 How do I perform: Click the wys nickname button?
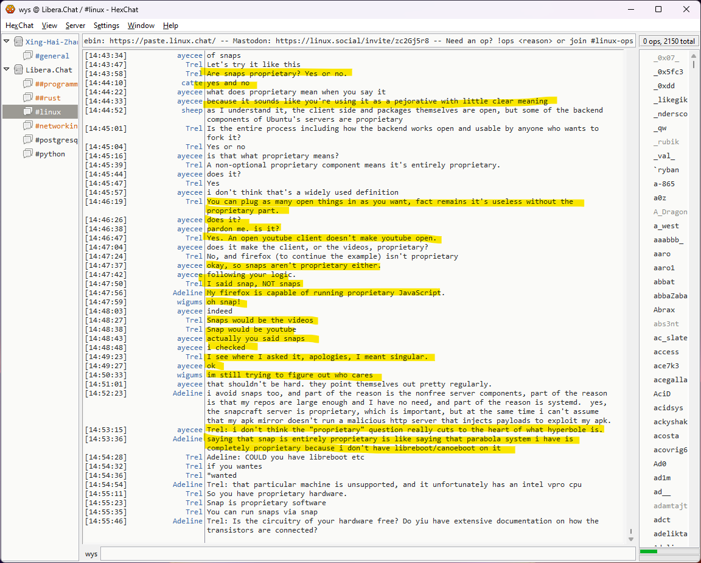[x=91, y=554]
